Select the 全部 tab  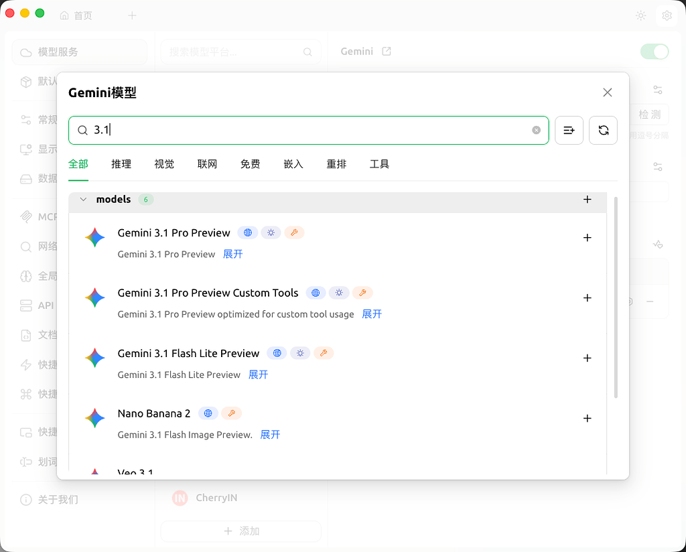click(x=78, y=164)
